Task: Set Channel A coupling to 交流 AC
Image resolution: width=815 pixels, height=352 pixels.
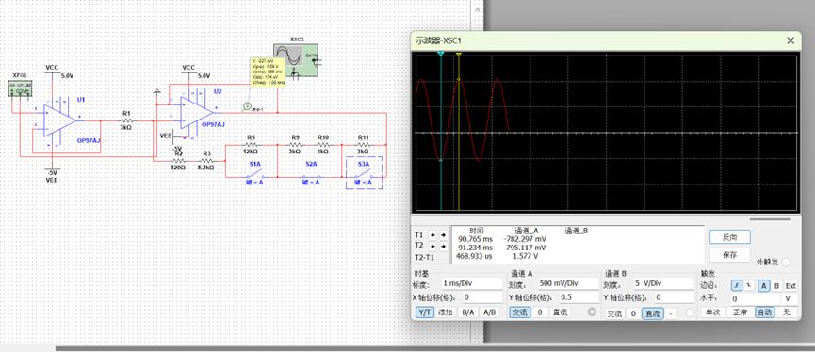Action: tap(520, 312)
